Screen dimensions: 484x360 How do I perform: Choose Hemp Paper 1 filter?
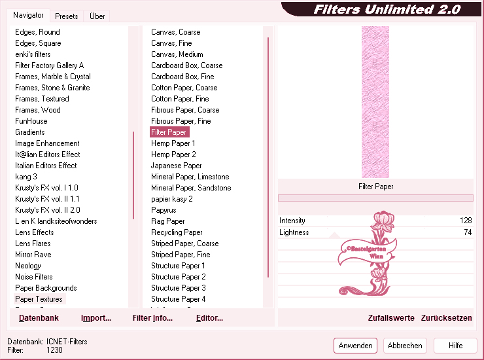[x=173, y=143]
